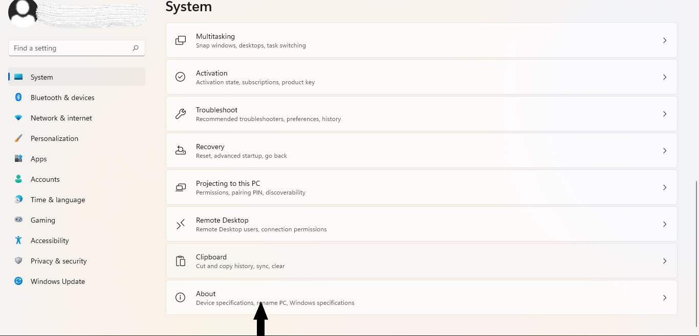
Task: Click the Personalization paintbrush icon
Action: click(x=18, y=138)
